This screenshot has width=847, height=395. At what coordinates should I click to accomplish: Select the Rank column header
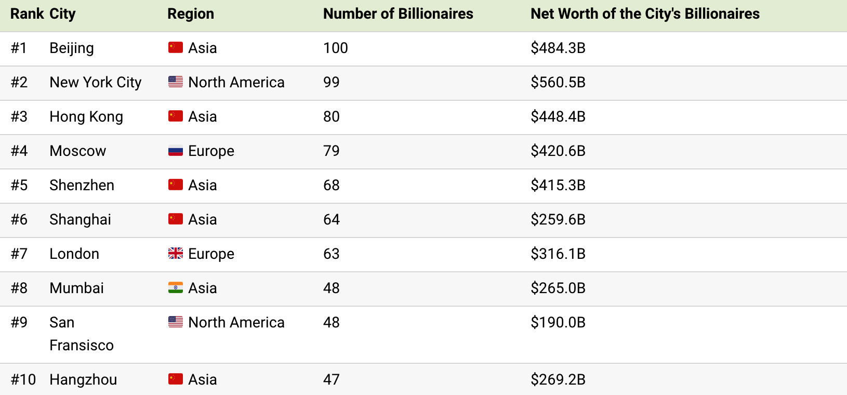[27, 14]
